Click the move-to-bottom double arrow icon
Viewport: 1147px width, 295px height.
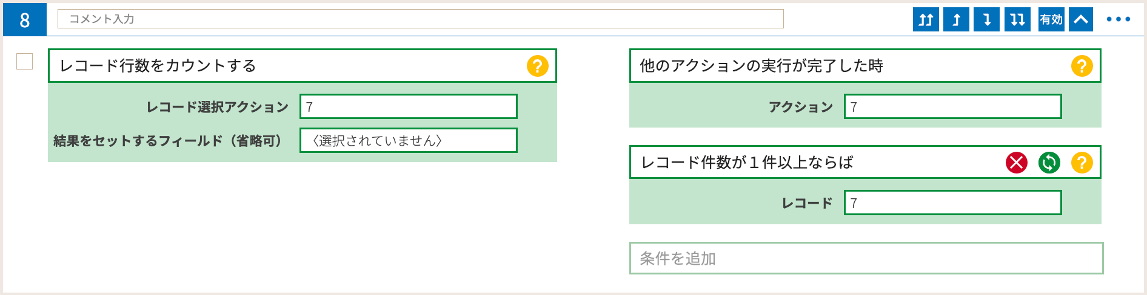coord(1017,19)
